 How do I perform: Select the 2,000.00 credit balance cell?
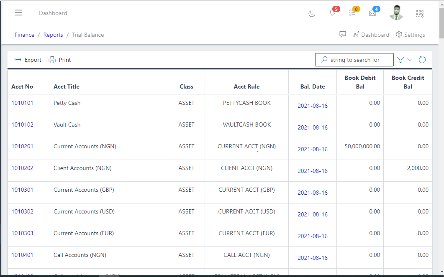[418, 168]
